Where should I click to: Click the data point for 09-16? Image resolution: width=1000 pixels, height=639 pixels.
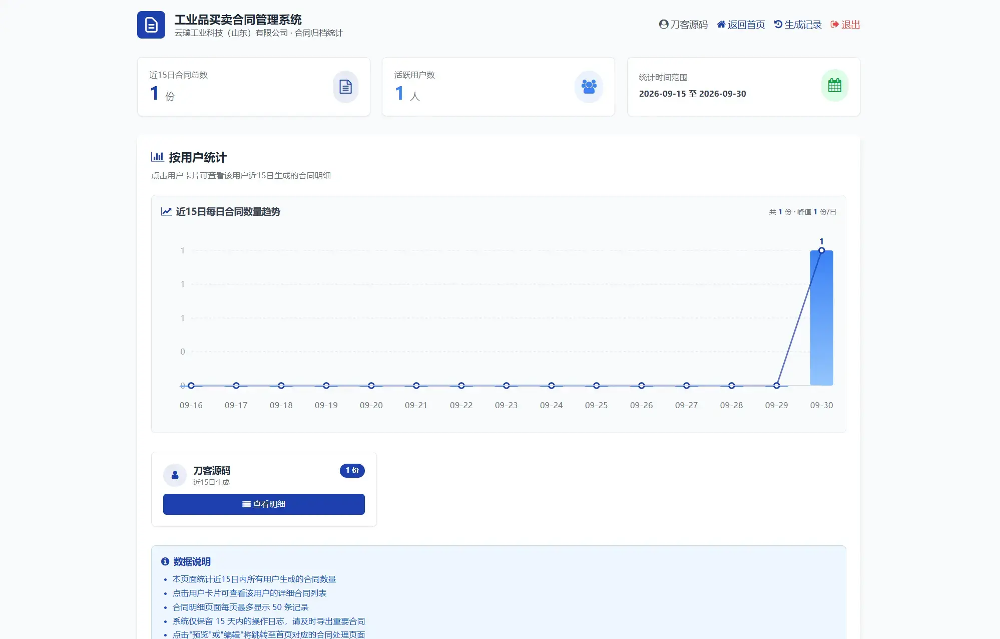click(191, 386)
